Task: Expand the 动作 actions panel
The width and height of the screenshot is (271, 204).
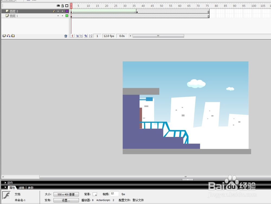Action: [5, 183]
